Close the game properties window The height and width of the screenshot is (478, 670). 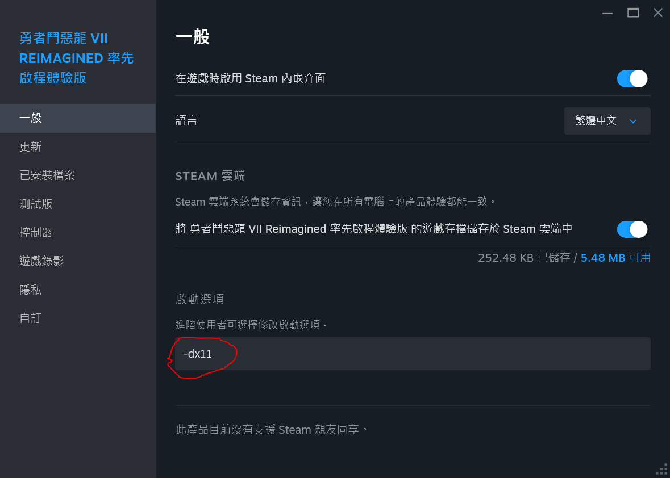(658, 13)
